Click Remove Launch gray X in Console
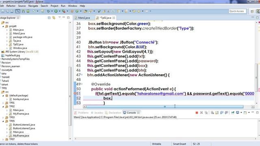Viewport: 260px width, 146px height. pyautogui.click(x=201, y=113)
